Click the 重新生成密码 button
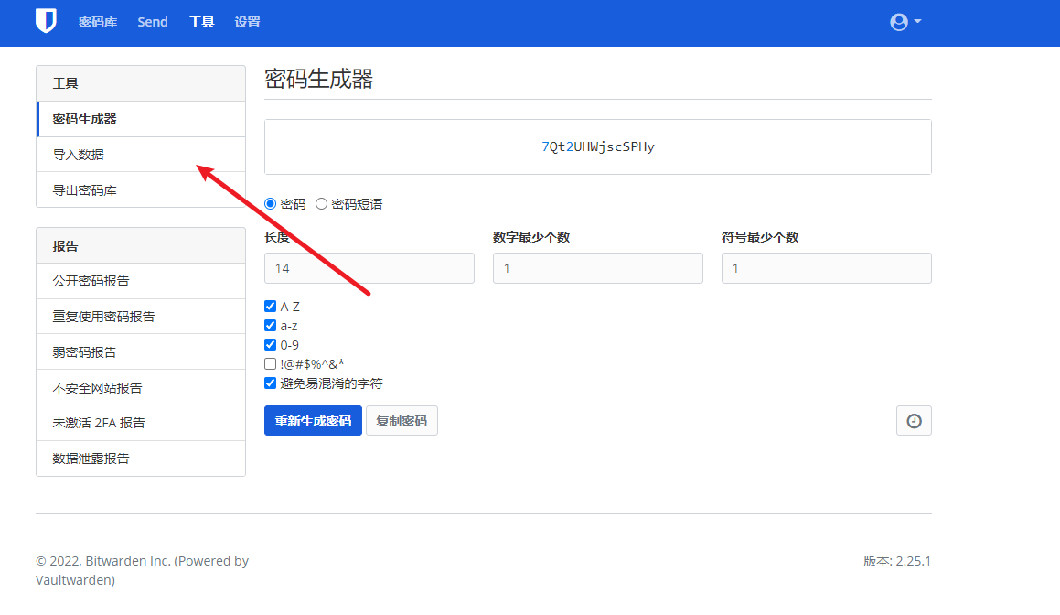Screen dimensions: 1060x615 coord(313,421)
